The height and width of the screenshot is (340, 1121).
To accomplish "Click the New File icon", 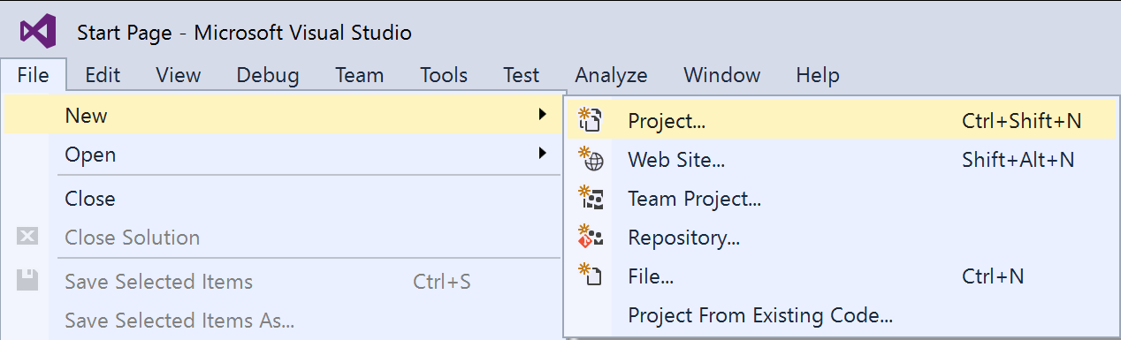I will pos(590,276).
